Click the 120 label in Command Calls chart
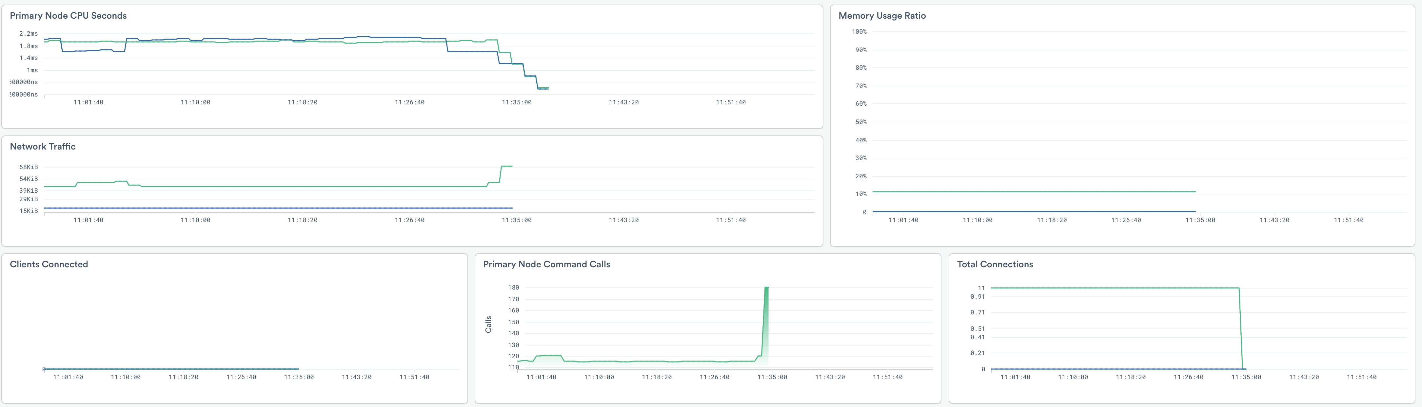Screen dimensions: 1422x407 [513, 356]
